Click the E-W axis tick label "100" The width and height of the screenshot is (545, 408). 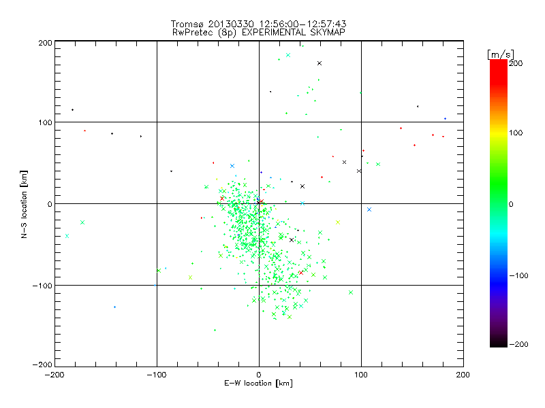pyautogui.click(x=361, y=375)
